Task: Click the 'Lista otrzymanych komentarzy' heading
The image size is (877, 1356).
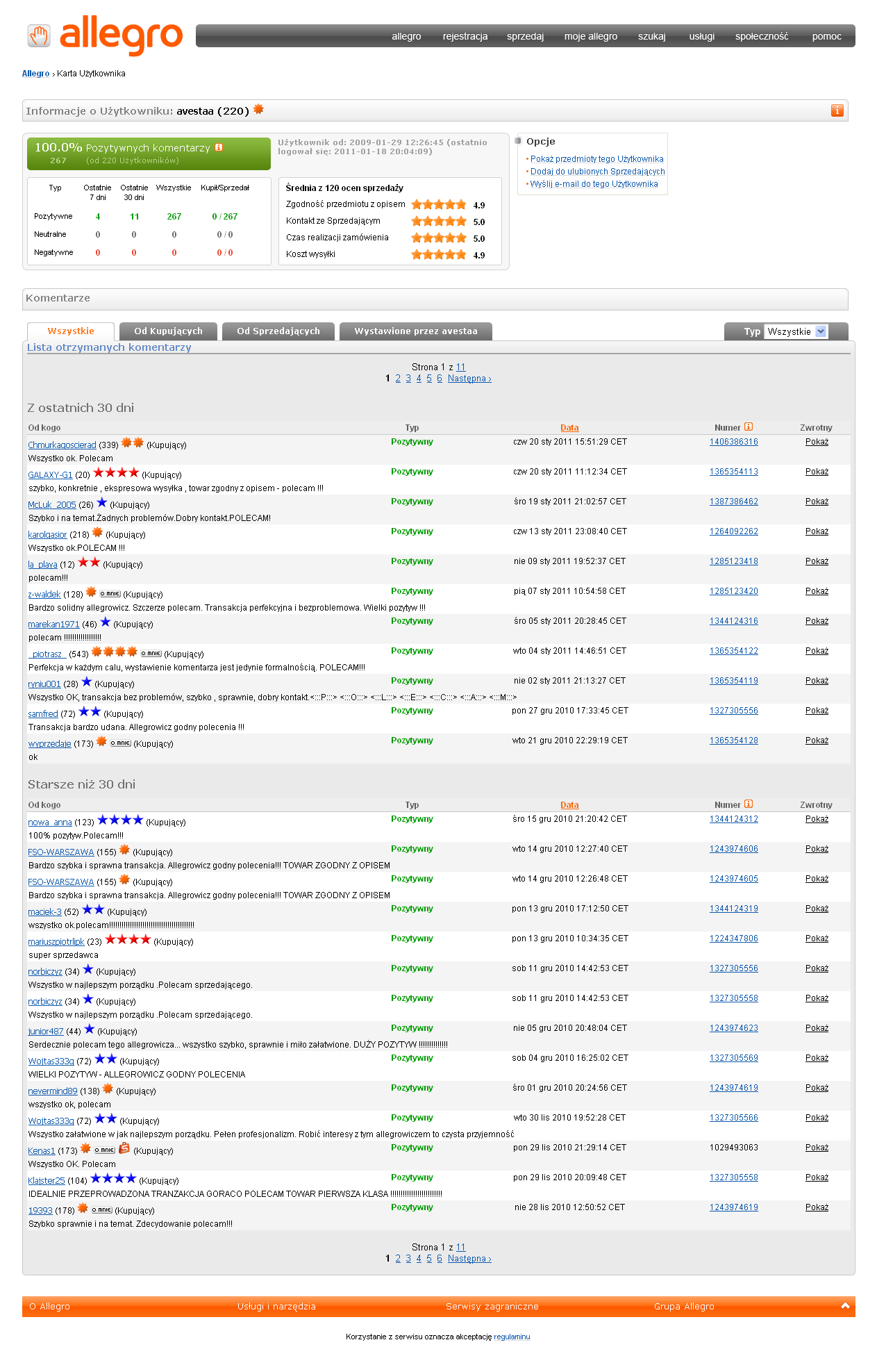Action: 109,347
